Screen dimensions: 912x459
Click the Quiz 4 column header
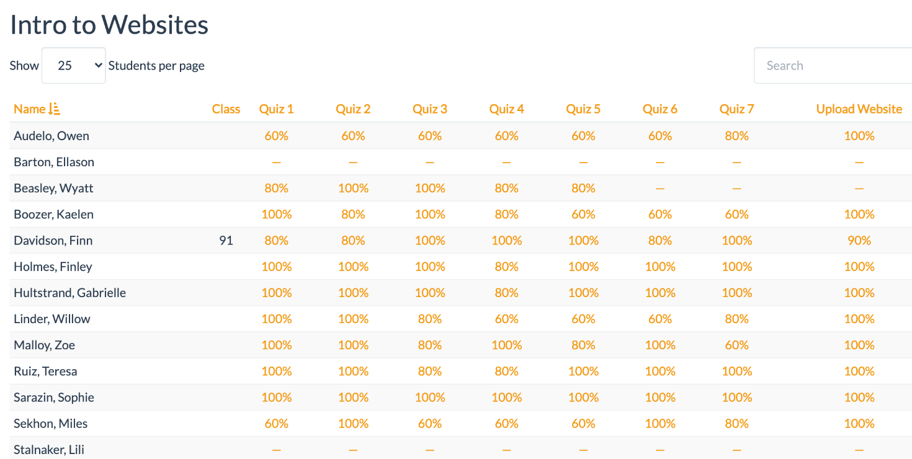506,109
